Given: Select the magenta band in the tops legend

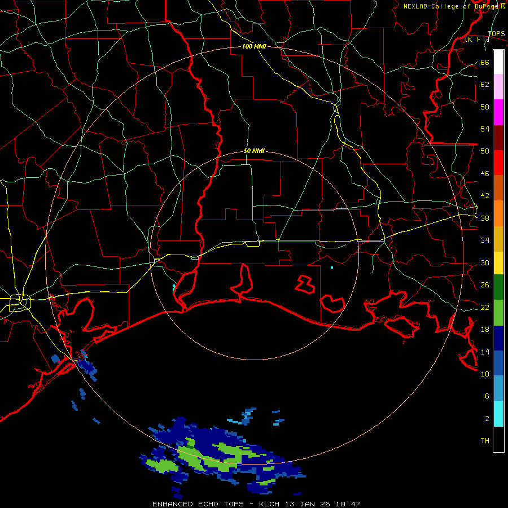Looking at the screenshot, I should pyautogui.click(x=498, y=112).
